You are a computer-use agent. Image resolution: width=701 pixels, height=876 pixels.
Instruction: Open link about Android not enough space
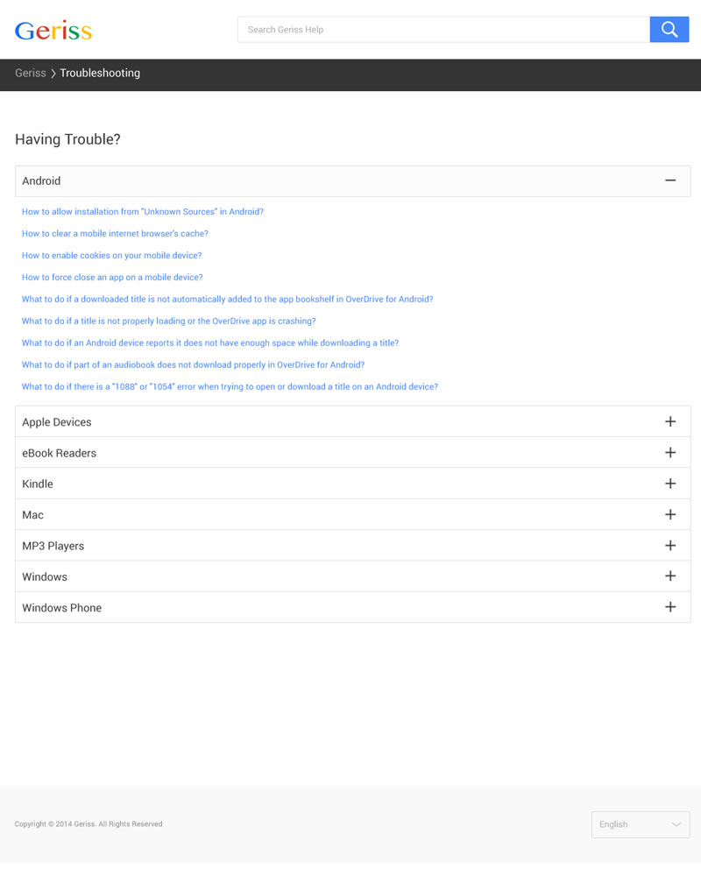210,343
